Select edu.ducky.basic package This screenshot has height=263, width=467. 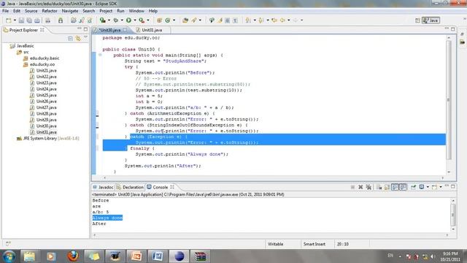[x=45, y=58]
